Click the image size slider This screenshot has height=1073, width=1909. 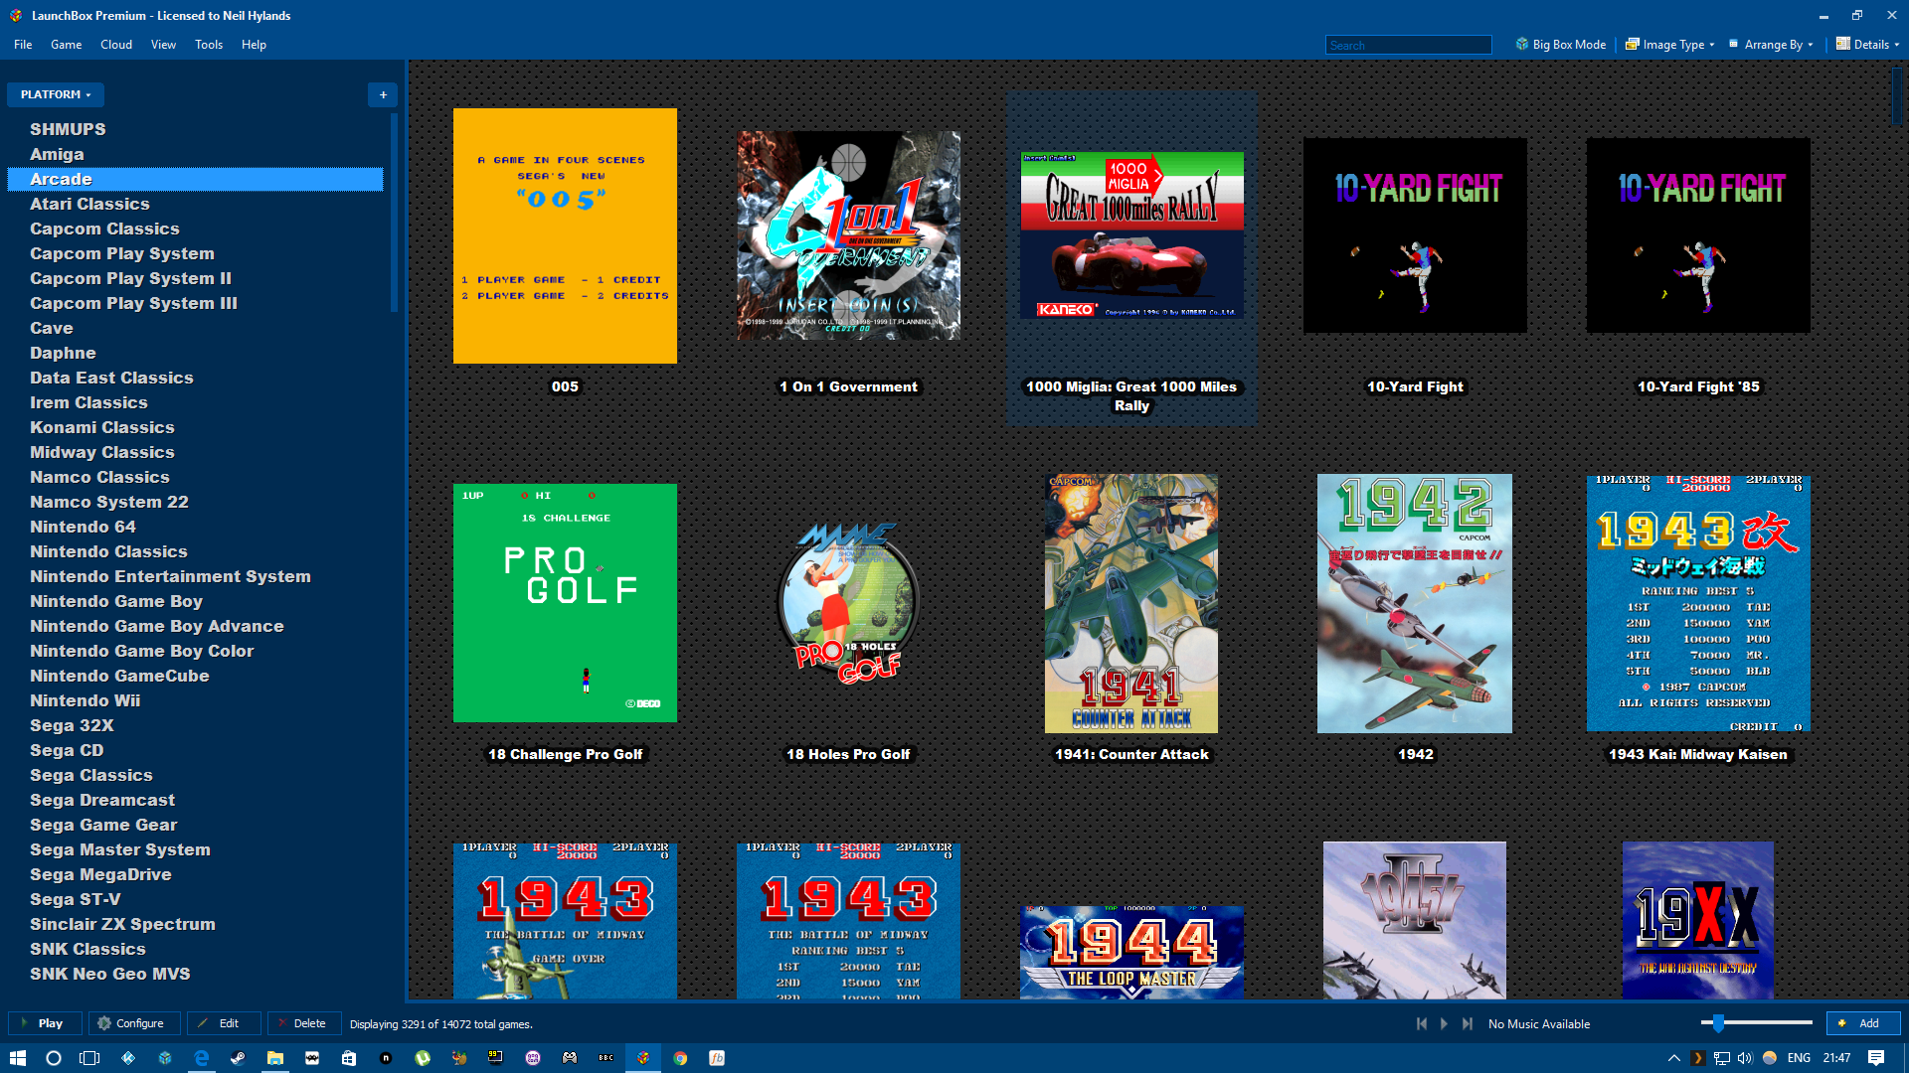click(x=1757, y=1022)
